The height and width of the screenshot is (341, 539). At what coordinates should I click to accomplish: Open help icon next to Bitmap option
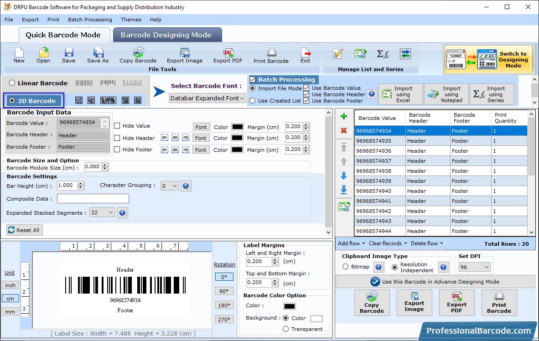[378, 267]
